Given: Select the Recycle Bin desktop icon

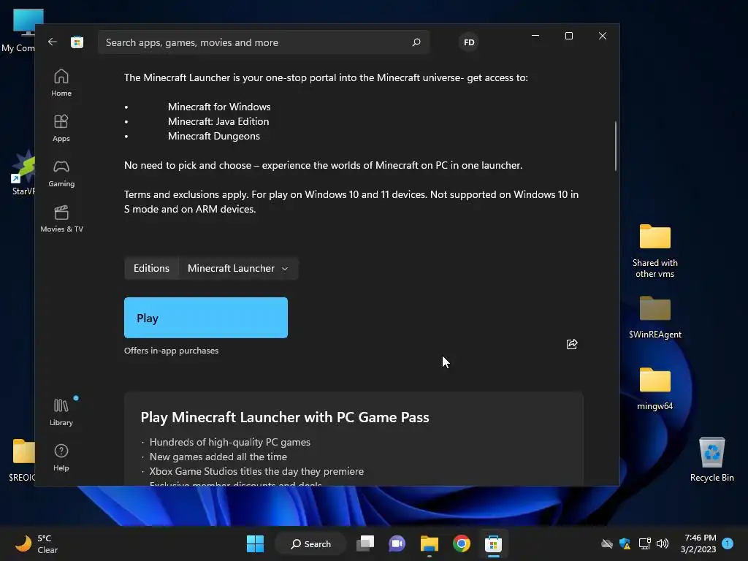Looking at the screenshot, I should pyautogui.click(x=711, y=459).
